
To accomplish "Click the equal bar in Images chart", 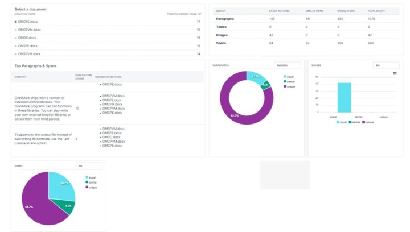I will click(344, 98).
